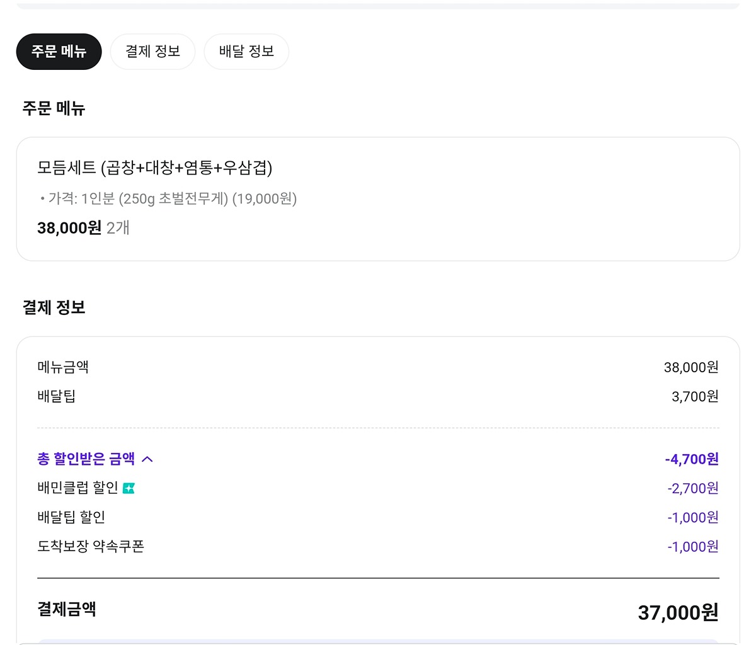Image resolution: width=756 pixels, height=645 pixels.
Task: Click the 배민클럽 할인 row label
Action: tap(77, 488)
